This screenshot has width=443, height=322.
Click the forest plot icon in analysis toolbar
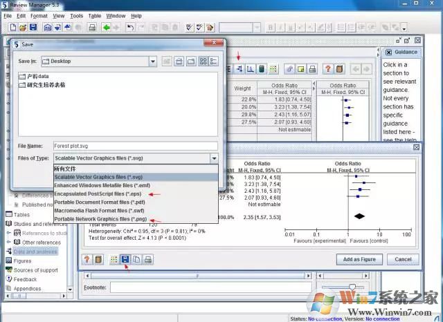click(x=237, y=69)
